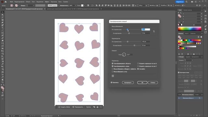Enable Масштабировать углы checkbox

tap(112, 71)
